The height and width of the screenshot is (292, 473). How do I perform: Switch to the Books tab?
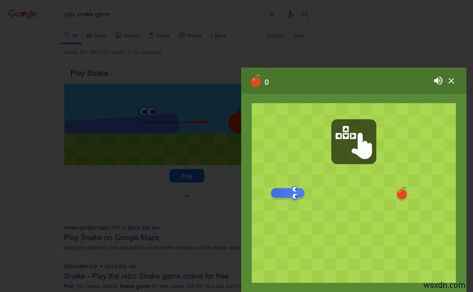pyautogui.click(x=159, y=36)
